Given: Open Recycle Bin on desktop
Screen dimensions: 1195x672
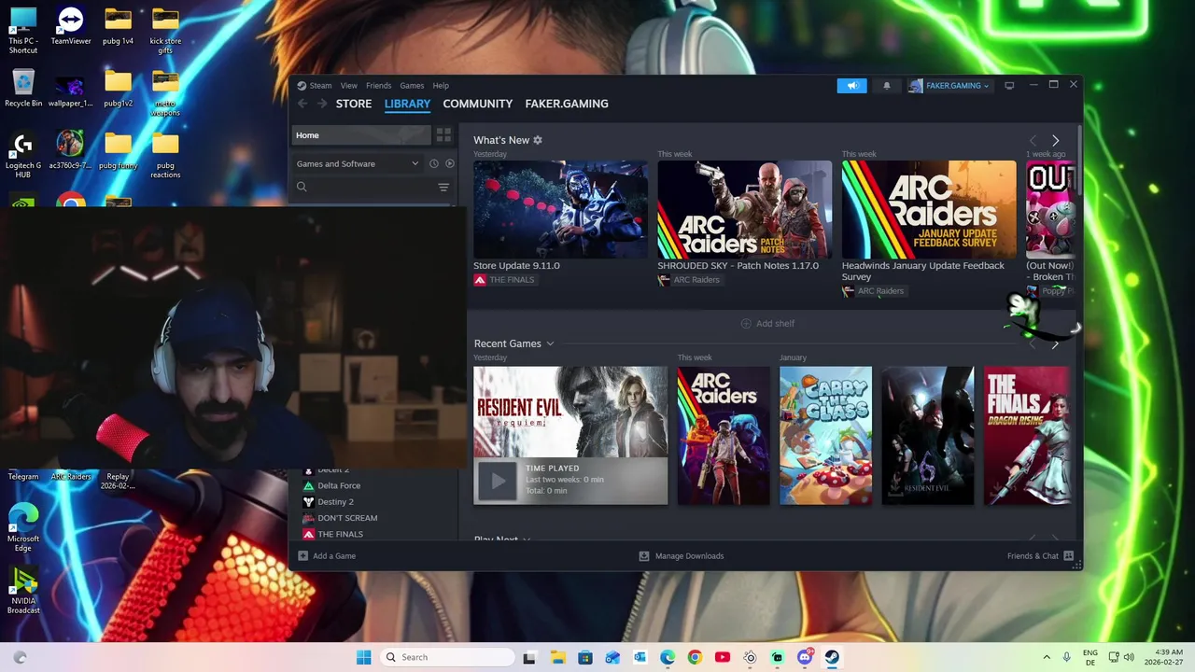Looking at the screenshot, I should (x=23, y=89).
